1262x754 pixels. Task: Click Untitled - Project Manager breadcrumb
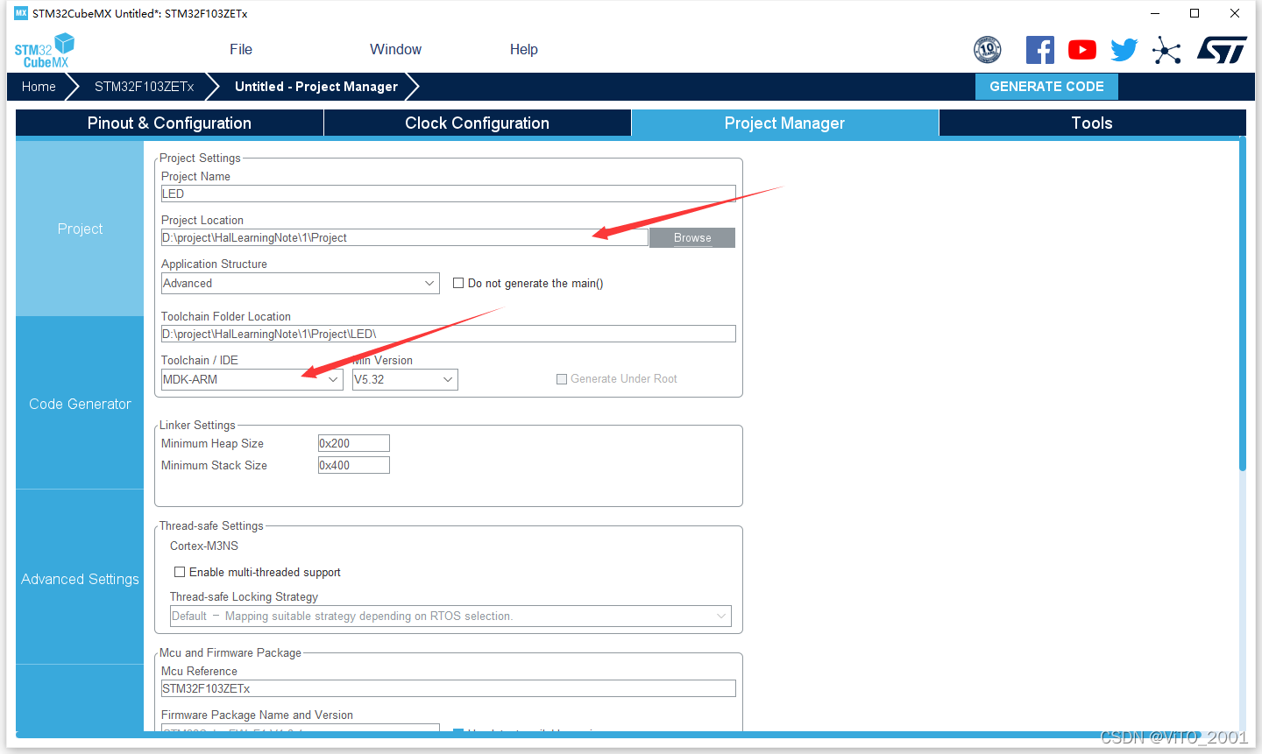316,87
